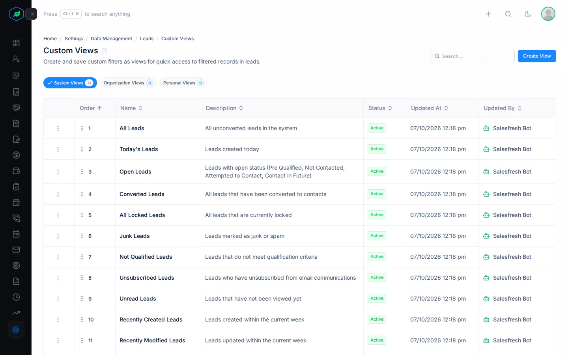Switch to the Personal Views tab
This screenshot has height=355, width=568.
(183, 83)
